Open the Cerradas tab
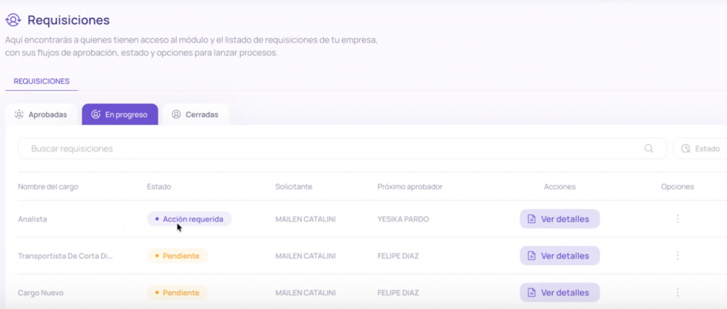This screenshot has height=309, width=727. [x=195, y=114]
